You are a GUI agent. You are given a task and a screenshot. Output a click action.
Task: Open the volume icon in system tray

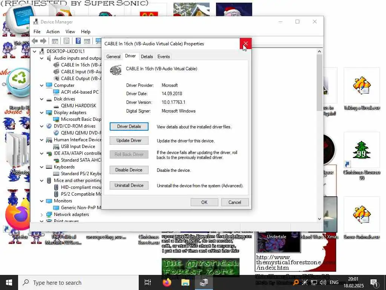point(323,282)
